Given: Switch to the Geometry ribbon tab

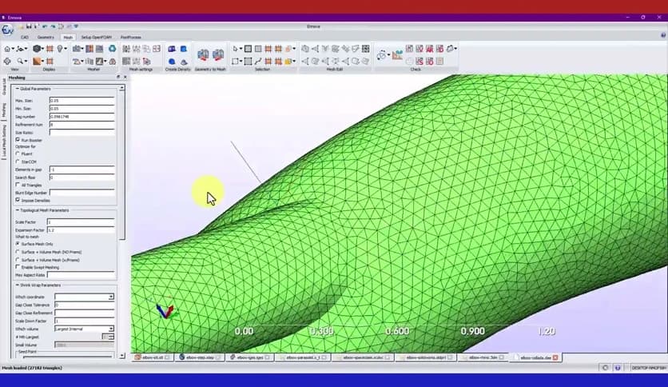Looking at the screenshot, I should (x=46, y=37).
